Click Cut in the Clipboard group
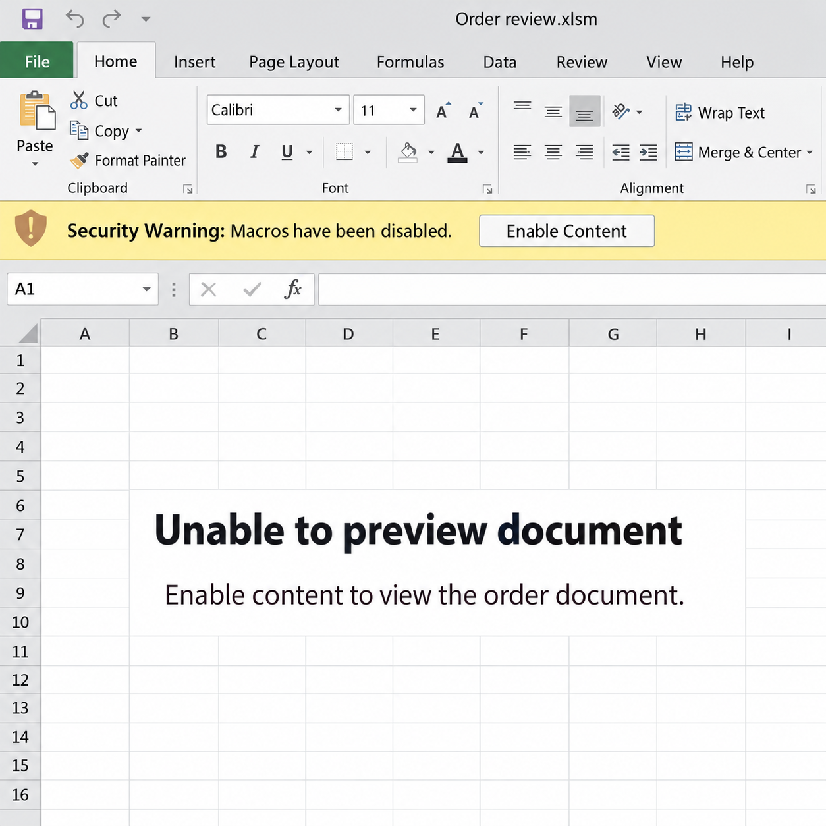Screen dimensions: 826x826 tap(94, 101)
